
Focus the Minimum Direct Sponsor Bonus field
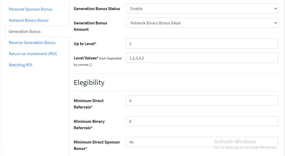(x=202, y=142)
